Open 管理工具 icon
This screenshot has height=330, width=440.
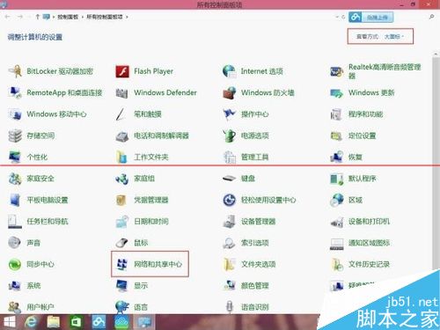pos(230,157)
